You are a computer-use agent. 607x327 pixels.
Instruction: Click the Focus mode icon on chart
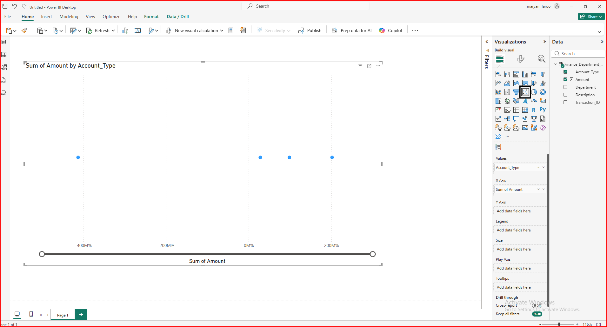coord(369,66)
